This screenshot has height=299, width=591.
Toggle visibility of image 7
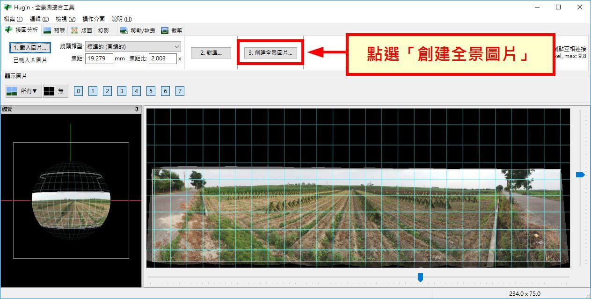click(180, 91)
